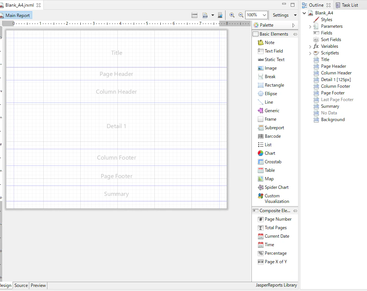
Task: Open the 100% zoom level combo box
Action: pos(256,15)
